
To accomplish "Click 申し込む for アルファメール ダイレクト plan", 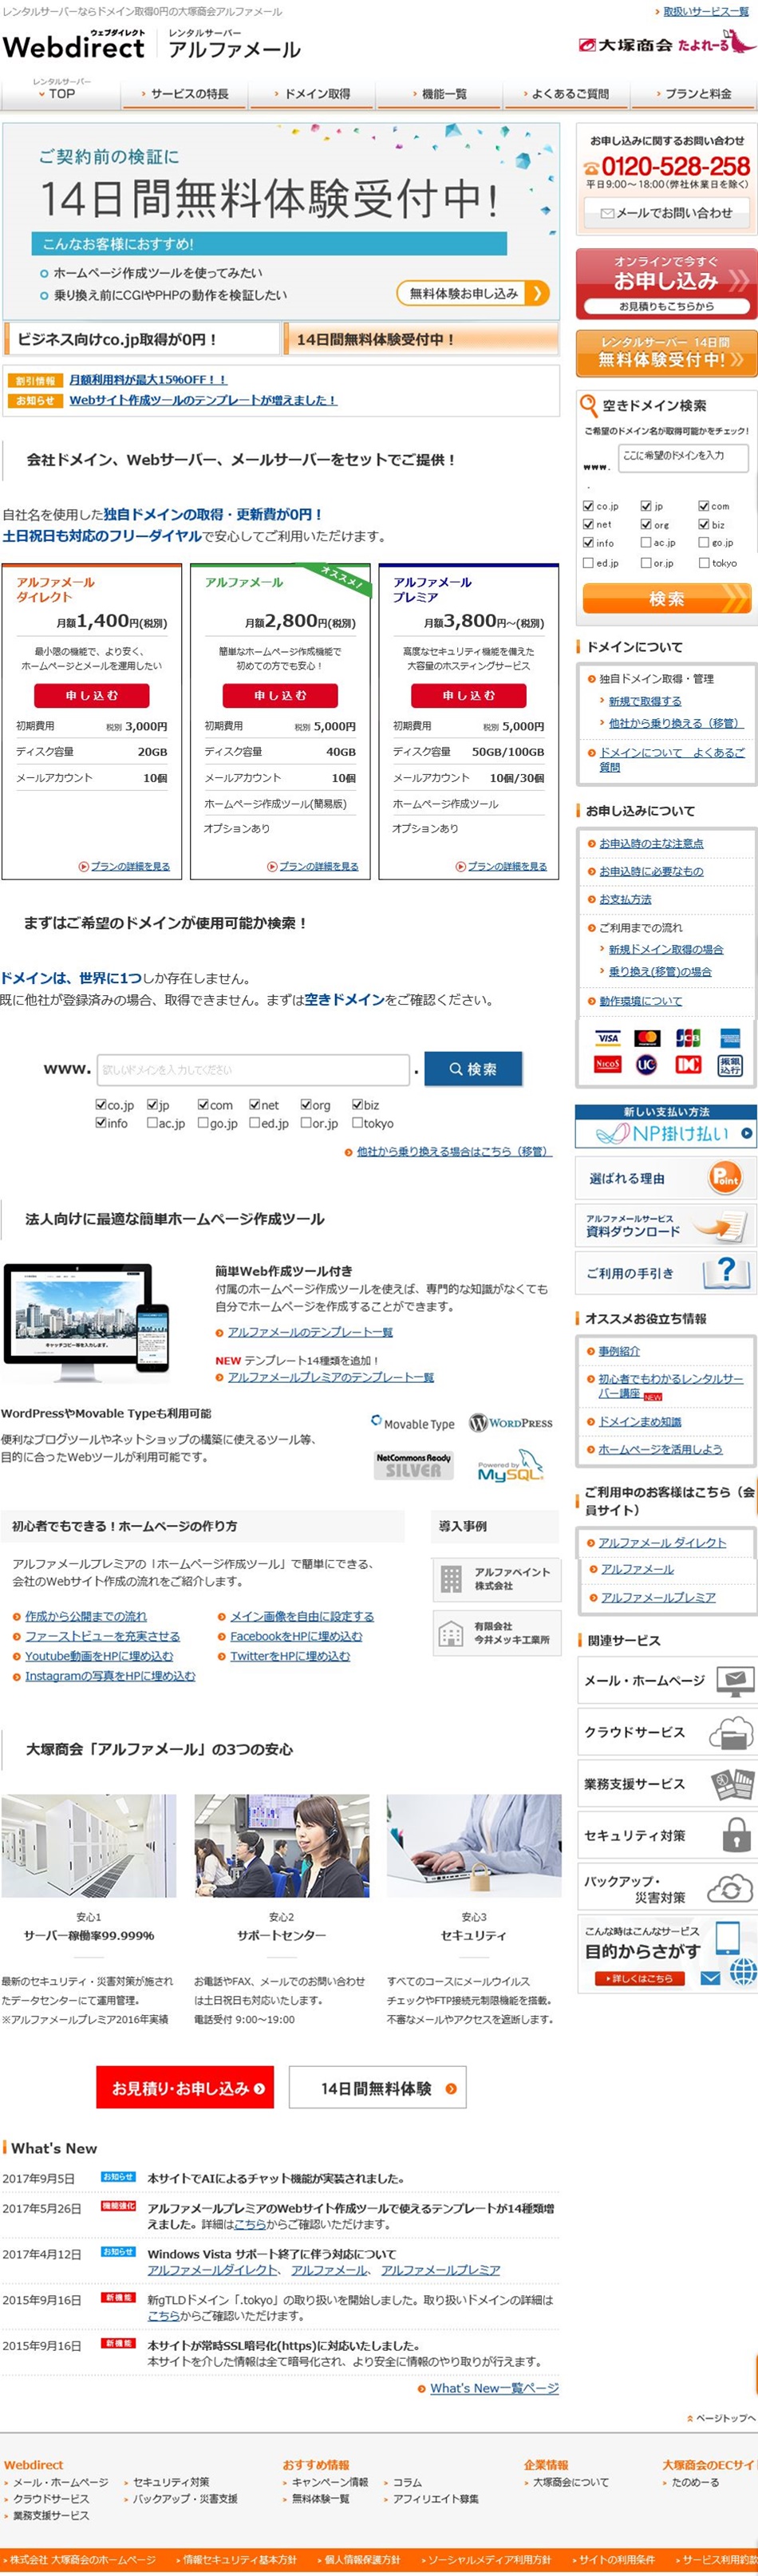I will point(91,695).
